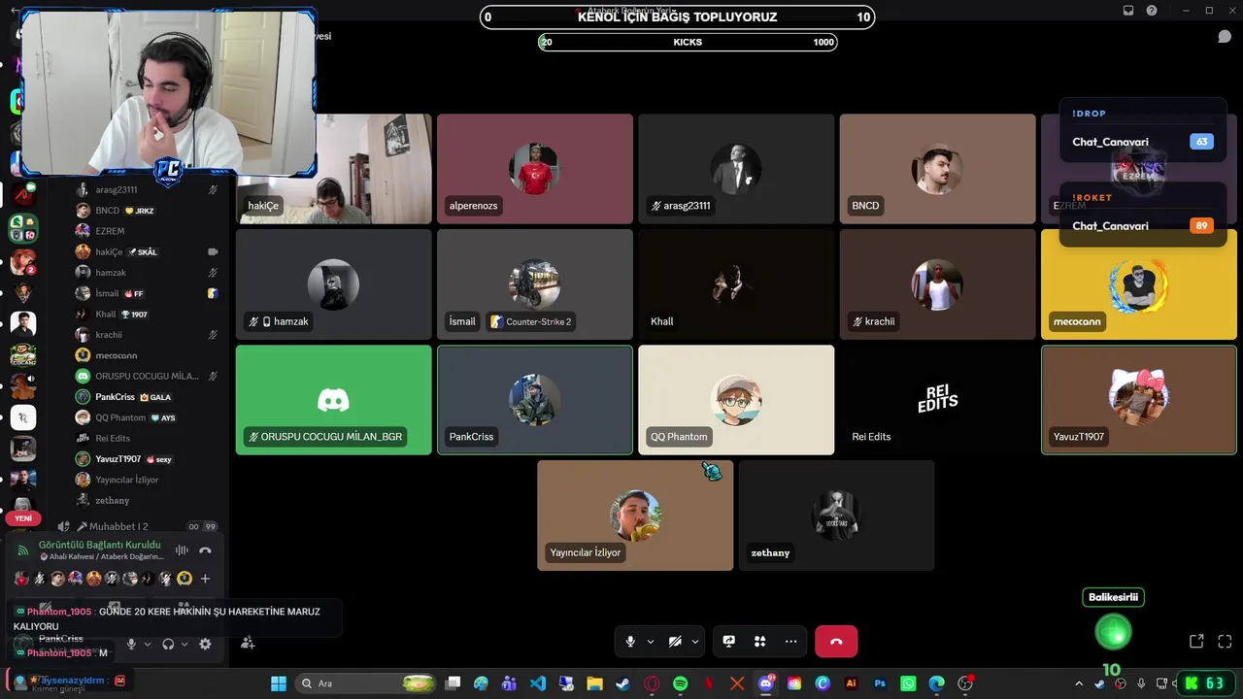Pop out the call window

(x=1196, y=642)
